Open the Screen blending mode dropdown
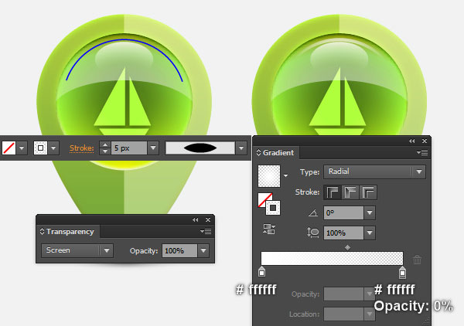Image resolution: width=464 pixels, height=326 pixels. [x=77, y=250]
